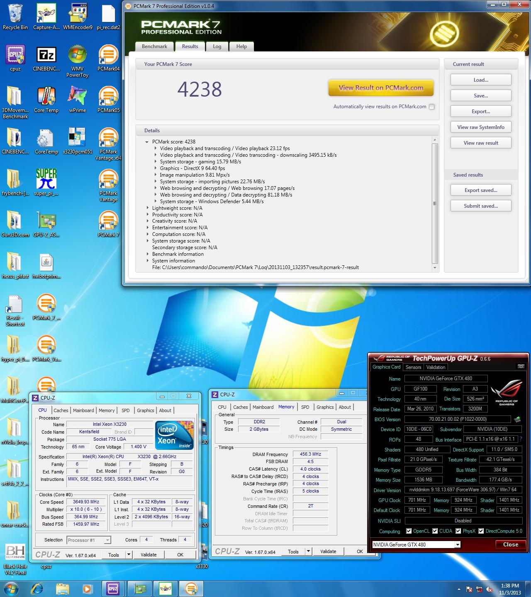
Task: Toggle the CUDA checkbox in GPU-Z
Action: coord(435,531)
